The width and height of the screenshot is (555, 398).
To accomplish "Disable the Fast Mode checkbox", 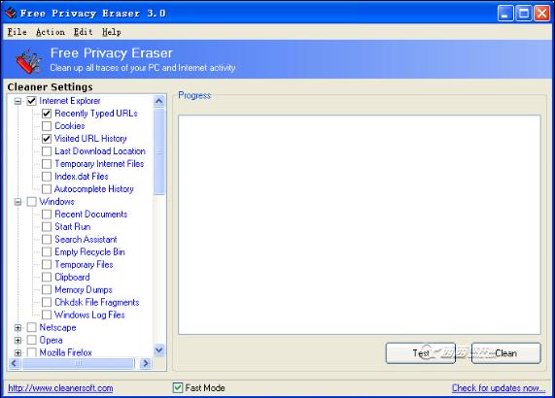I will 178,387.
